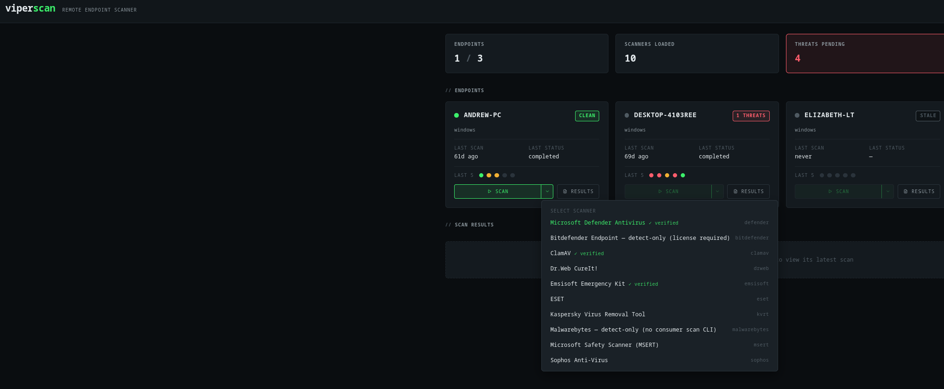Start scan on ANDREW-PC

498,191
